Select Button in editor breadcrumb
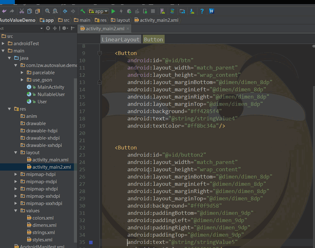The image size is (315, 248). click(x=154, y=39)
